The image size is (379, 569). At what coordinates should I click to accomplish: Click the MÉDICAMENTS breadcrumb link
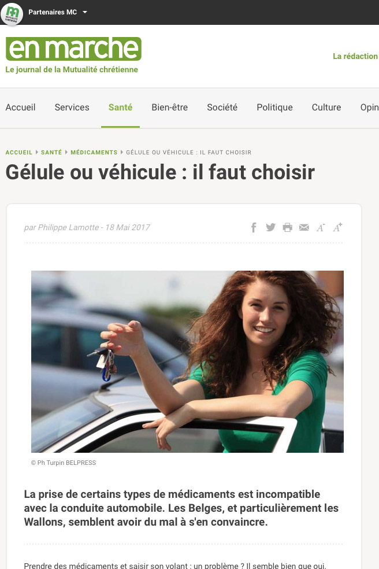[x=94, y=153]
